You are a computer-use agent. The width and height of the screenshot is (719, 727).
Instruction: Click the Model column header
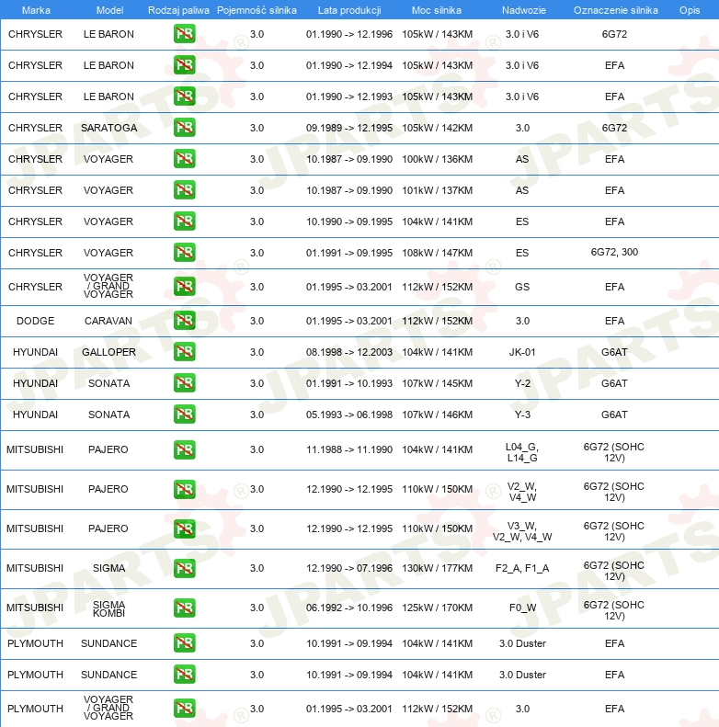[x=109, y=10]
